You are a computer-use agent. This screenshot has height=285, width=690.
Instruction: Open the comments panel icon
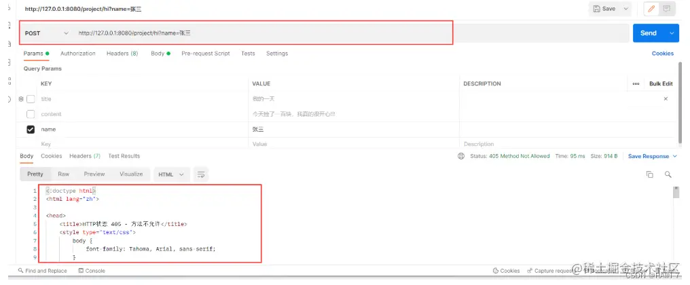point(667,9)
